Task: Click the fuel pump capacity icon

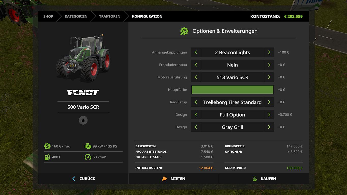Action: click(47, 157)
